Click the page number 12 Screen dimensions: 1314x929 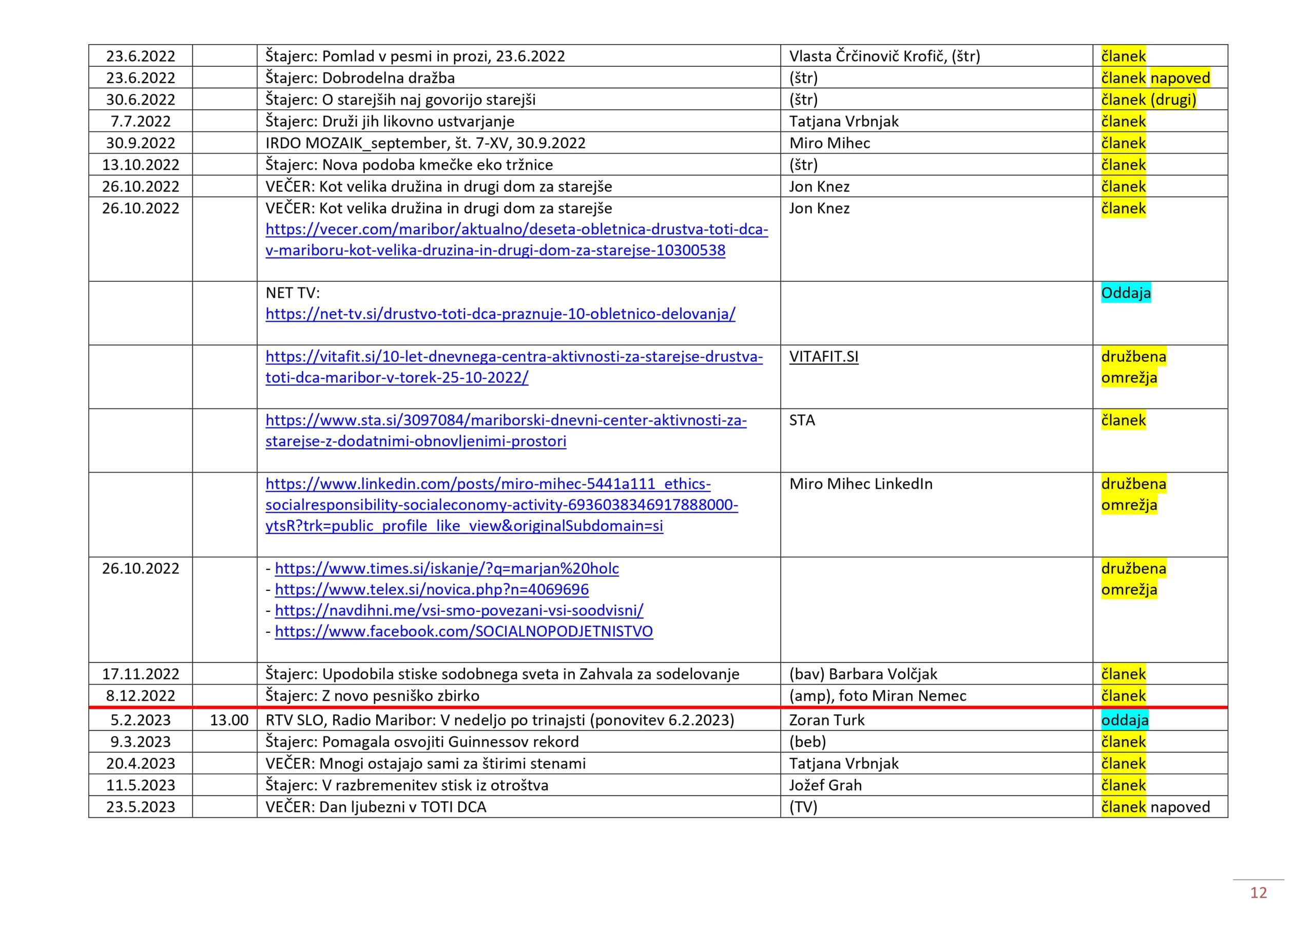[x=1258, y=893]
